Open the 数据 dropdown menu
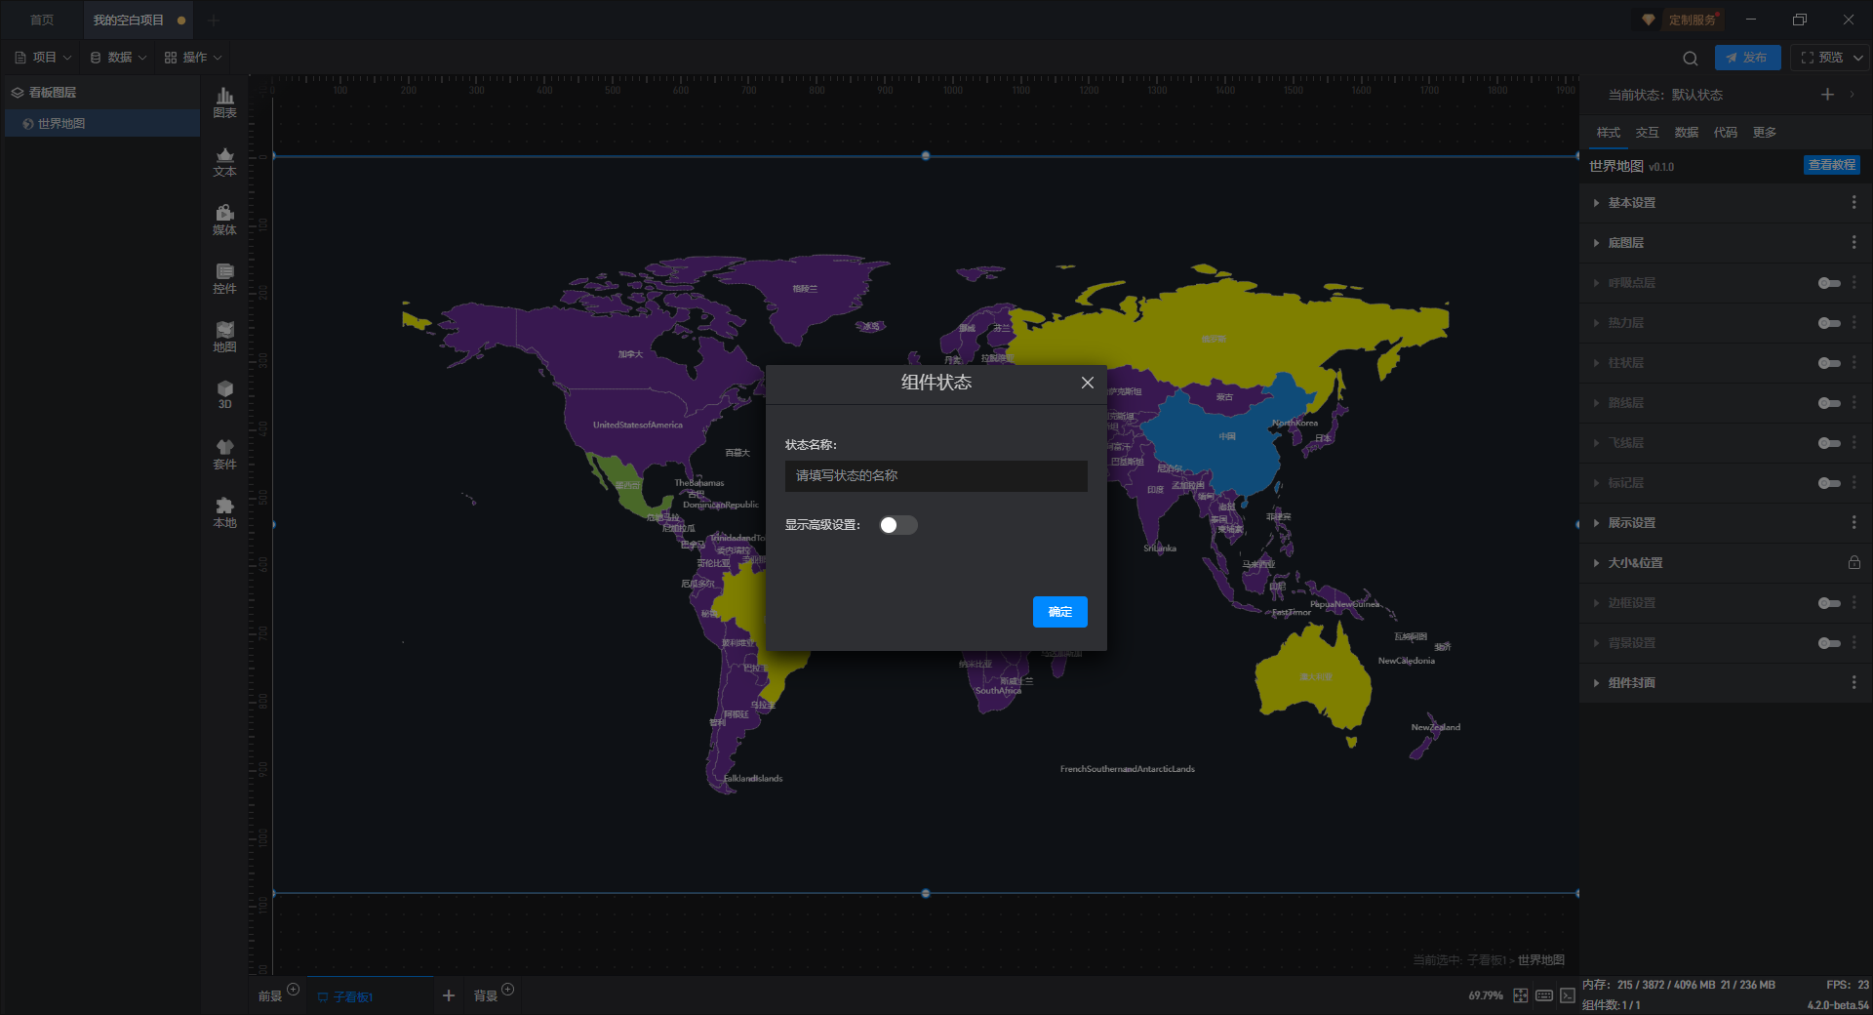Viewport: 1873px width, 1015px height. [x=118, y=58]
